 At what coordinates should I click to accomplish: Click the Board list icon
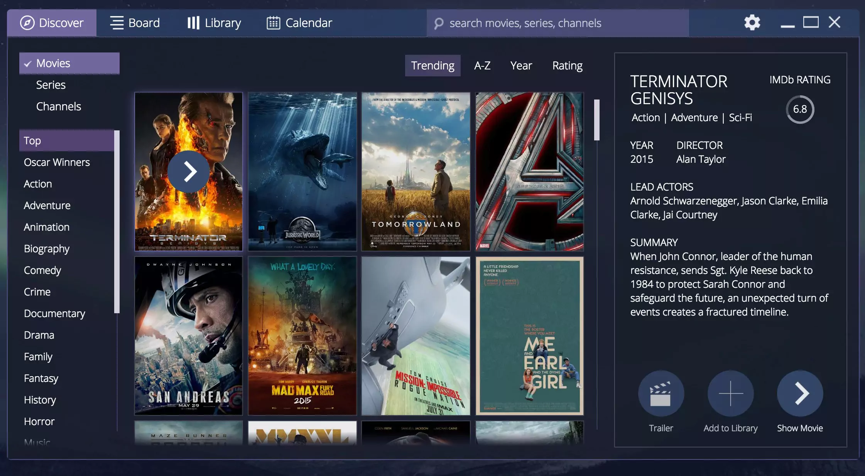(117, 23)
